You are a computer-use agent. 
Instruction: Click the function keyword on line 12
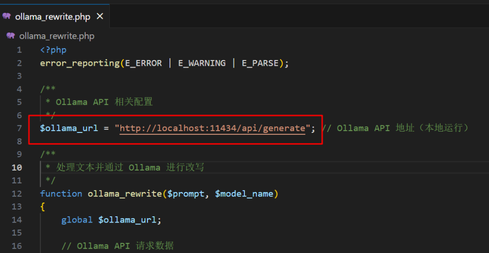61,193
